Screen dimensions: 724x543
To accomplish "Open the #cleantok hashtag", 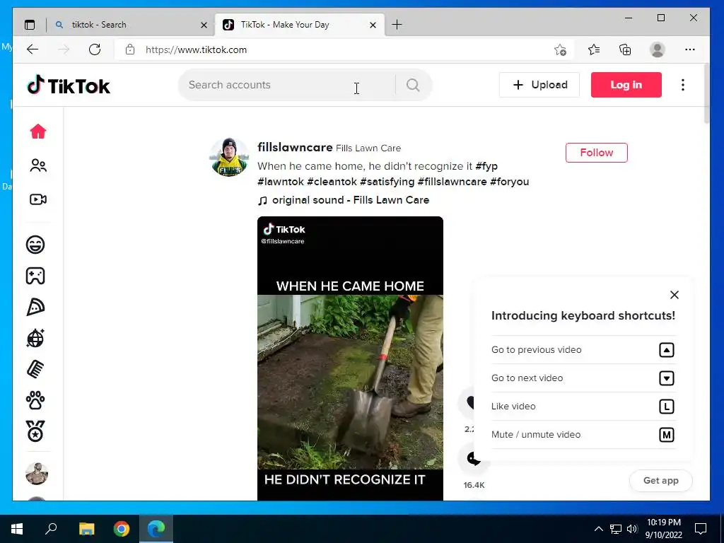I will pos(332,182).
